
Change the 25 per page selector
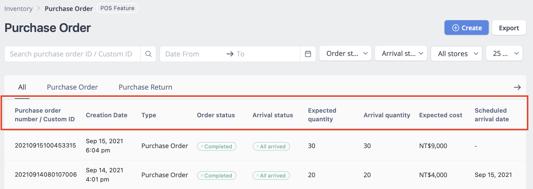(x=504, y=54)
